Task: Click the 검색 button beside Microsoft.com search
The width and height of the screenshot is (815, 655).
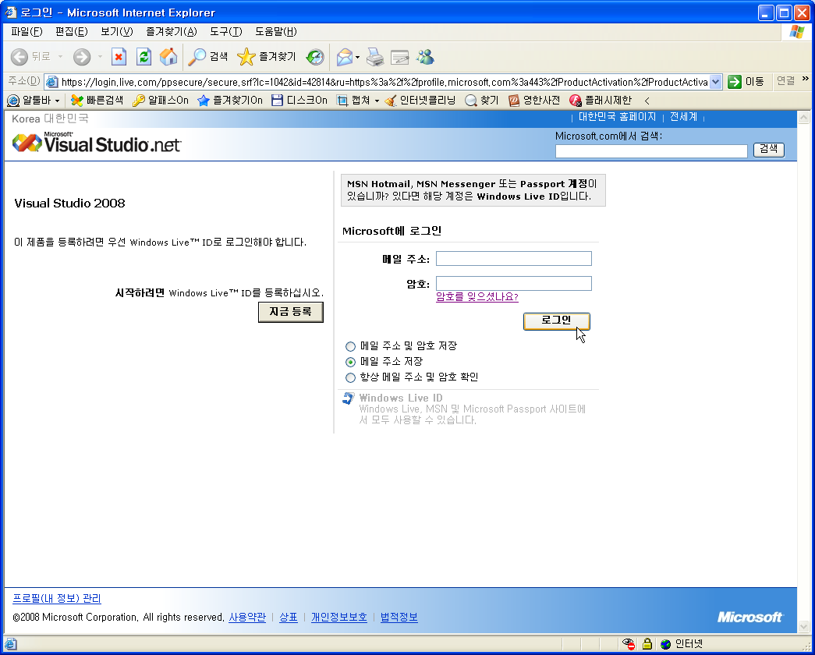Action: click(x=769, y=150)
